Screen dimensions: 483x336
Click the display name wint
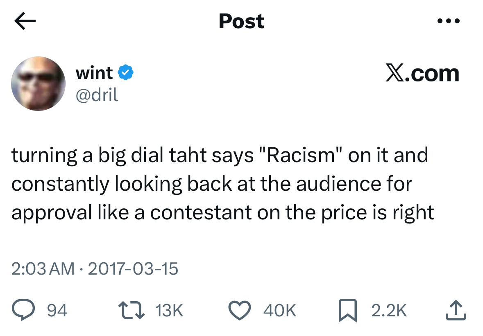point(94,73)
